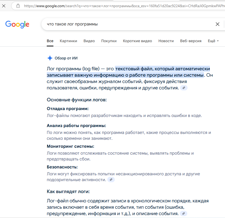Open source link icon after first paragraph
This screenshot has width=225, height=218.
tap(184, 88)
